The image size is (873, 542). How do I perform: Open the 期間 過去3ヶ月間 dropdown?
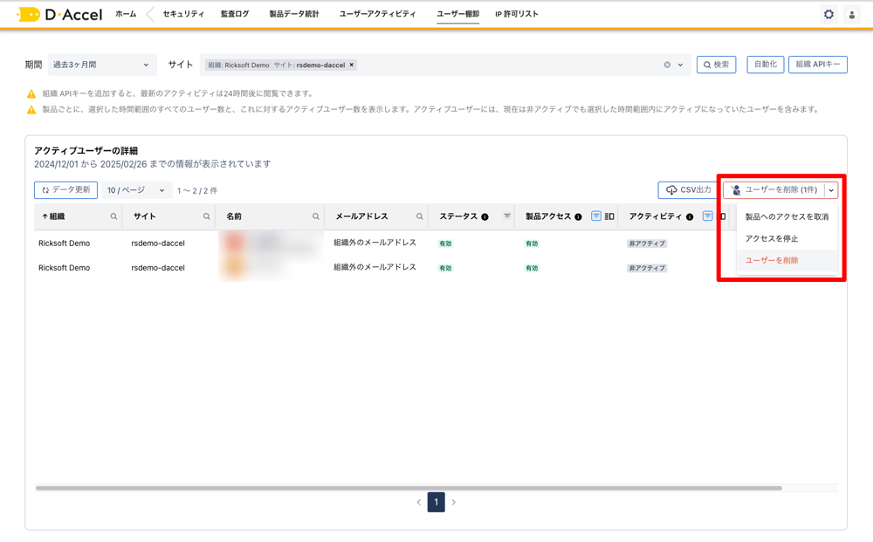(x=102, y=65)
